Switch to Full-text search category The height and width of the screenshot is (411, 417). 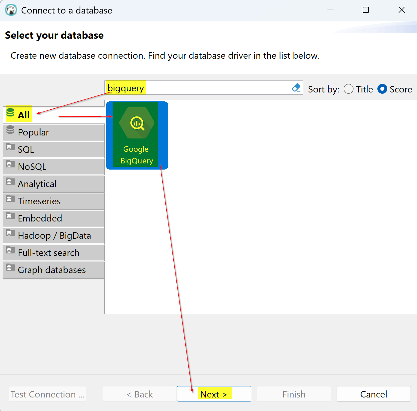[54, 253]
